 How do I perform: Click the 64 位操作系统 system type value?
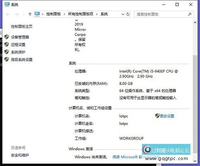click(x=148, y=91)
